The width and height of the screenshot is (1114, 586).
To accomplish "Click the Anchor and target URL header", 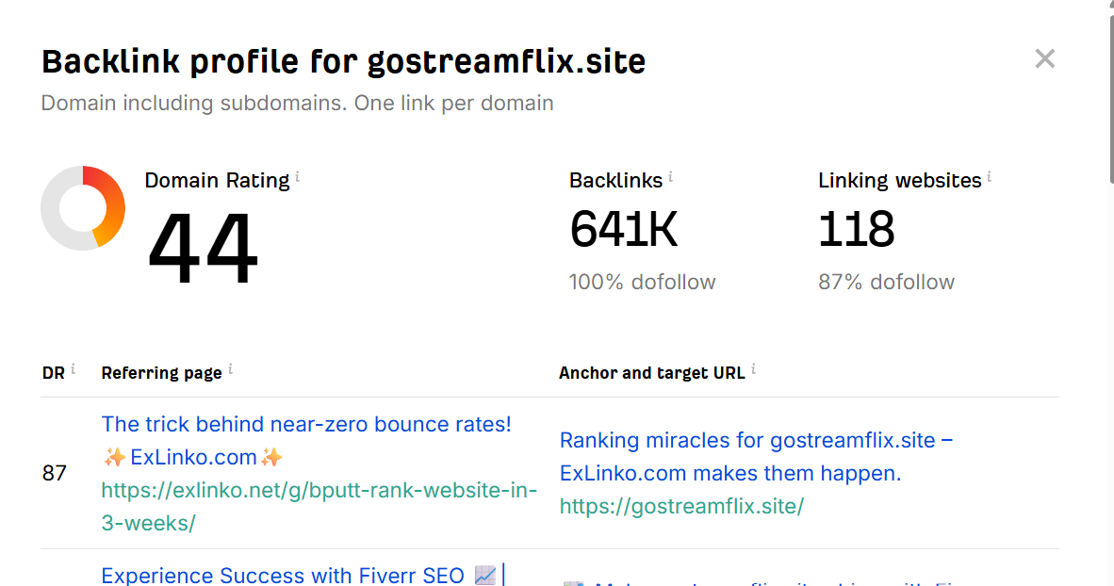I will click(651, 373).
